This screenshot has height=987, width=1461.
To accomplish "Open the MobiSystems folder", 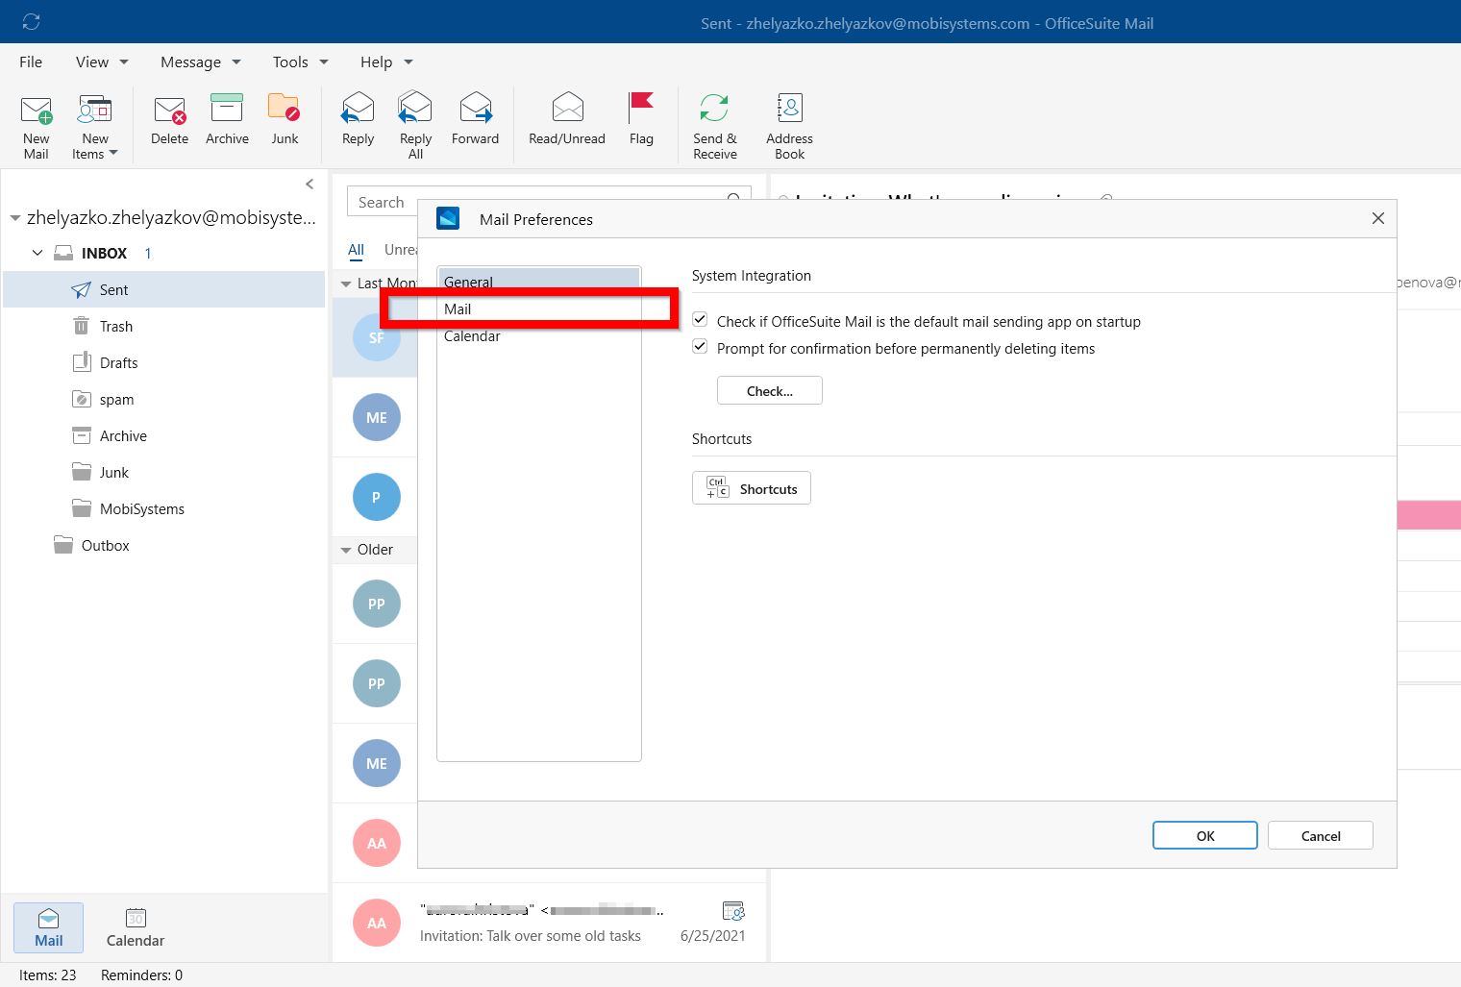I will [164, 508].
